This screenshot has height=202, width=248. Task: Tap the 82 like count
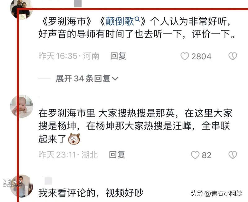[x=206, y=155]
